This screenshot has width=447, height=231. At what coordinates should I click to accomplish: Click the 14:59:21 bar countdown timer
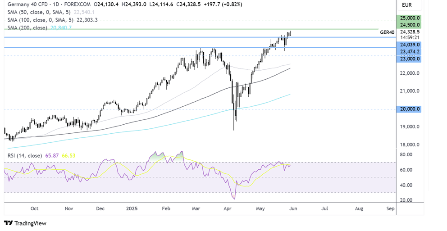point(408,38)
